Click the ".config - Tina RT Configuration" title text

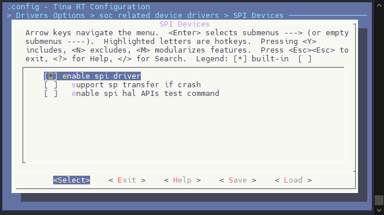pos(79,6)
